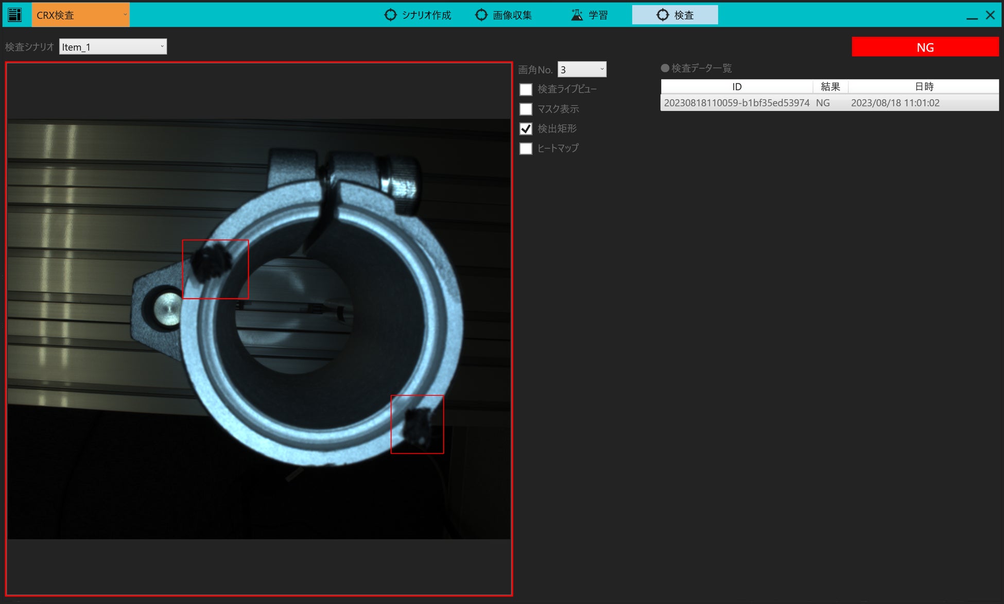Screen dimensions: 1004x604
Task: Uncheck the 検出矩形 checkbox
Action: (x=526, y=129)
